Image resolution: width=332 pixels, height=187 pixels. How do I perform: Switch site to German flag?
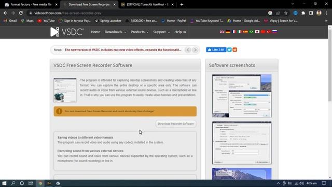point(228,32)
